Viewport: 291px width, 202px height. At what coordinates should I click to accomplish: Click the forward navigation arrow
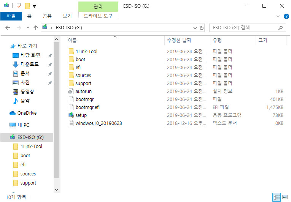point(19,28)
